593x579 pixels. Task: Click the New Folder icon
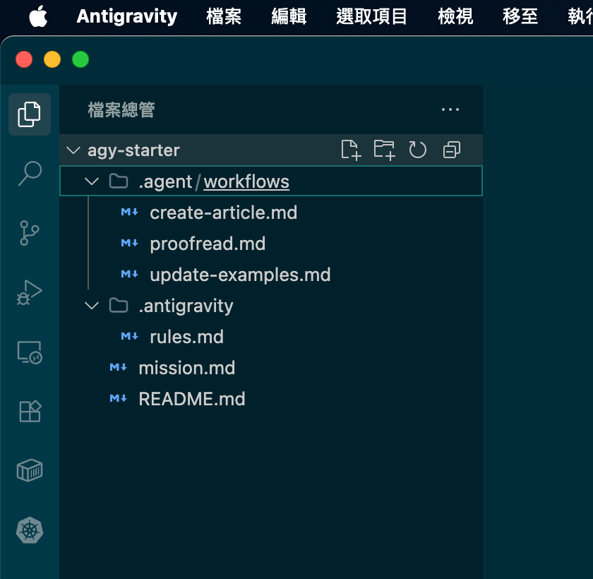384,150
